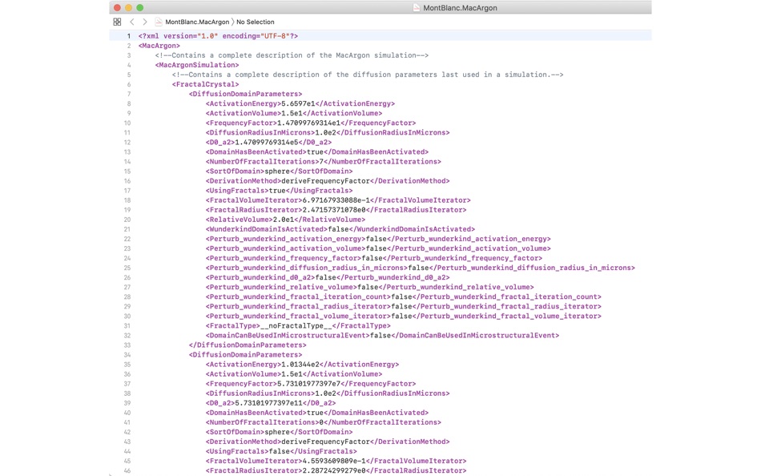Click line number 33 in the gutter
This screenshot has height=476, width=761.
click(x=127, y=345)
